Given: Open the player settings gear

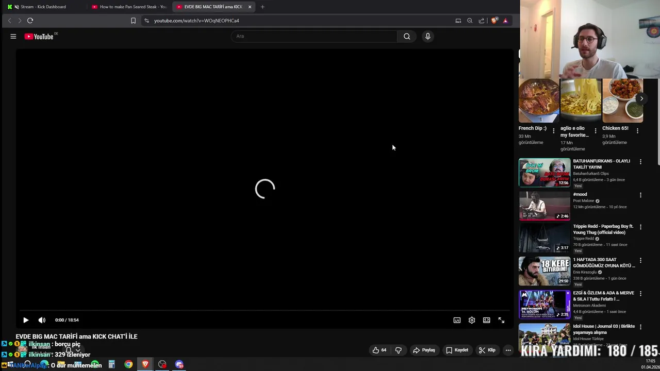Looking at the screenshot, I should click(x=471, y=320).
